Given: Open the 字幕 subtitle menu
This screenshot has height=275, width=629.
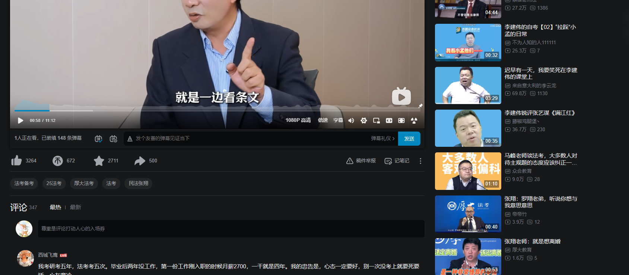Looking at the screenshot, I should point(338,120).
